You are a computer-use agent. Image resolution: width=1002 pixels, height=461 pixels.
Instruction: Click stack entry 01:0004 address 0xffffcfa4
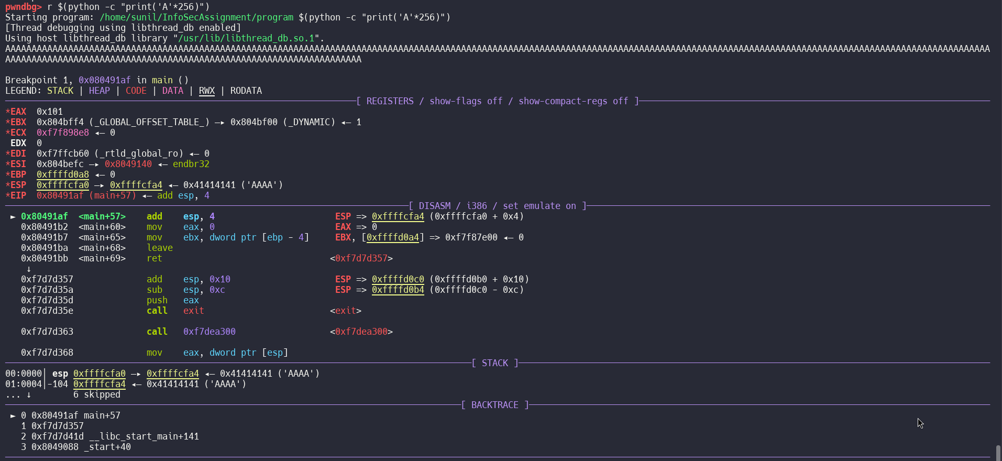100,384
